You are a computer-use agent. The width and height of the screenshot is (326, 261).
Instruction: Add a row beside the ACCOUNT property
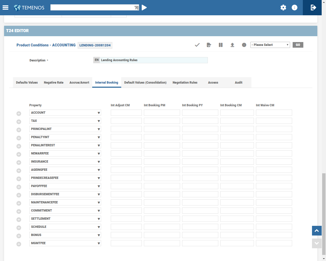tap(19, 113)
